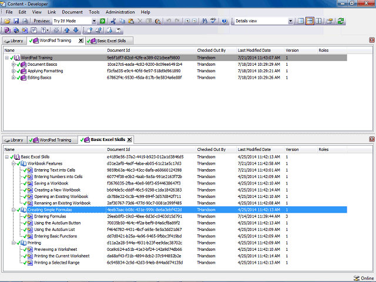
Task: Sort upper pane by Document Id column
Action: pyautogui.click(x=151, y=51)
